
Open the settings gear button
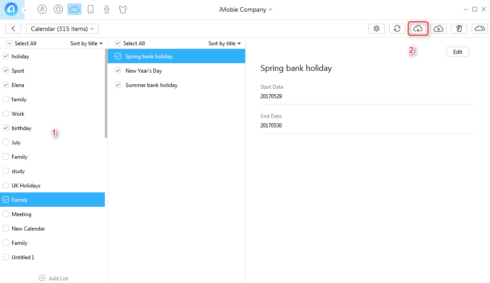coord(377,28)
